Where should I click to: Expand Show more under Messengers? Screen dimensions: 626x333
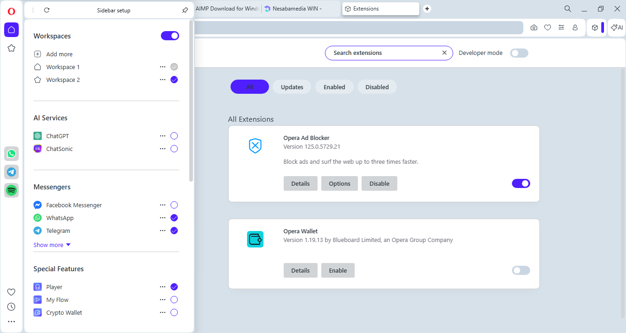[52, 245]
